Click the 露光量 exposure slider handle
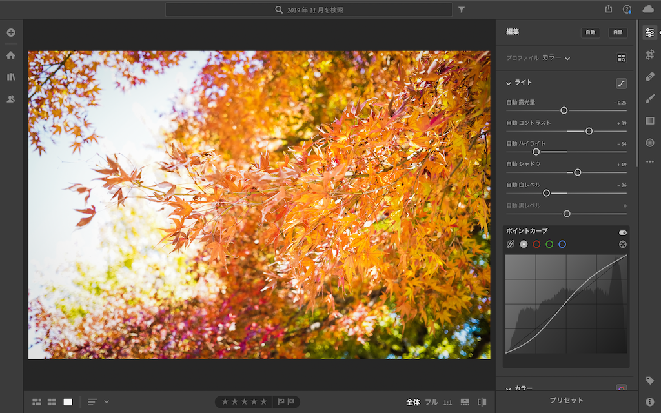661x413 pixels. tap(564, 110)
